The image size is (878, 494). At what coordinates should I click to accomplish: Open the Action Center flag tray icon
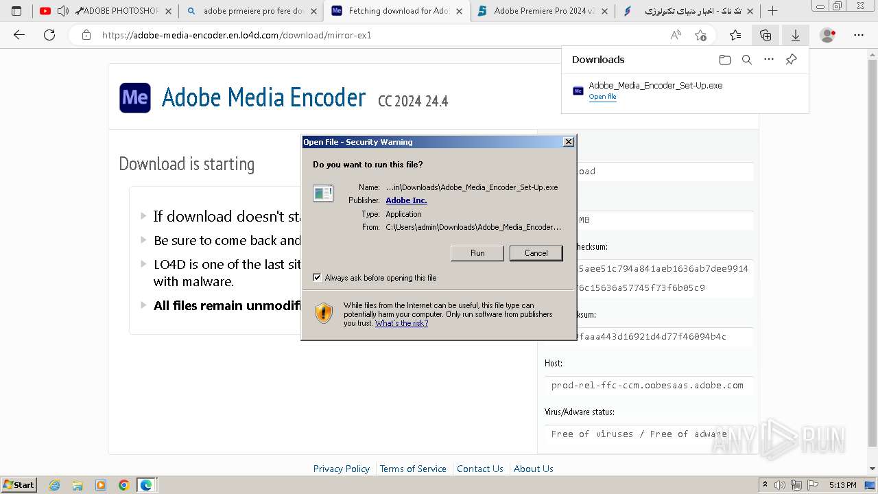coord(811,485)
